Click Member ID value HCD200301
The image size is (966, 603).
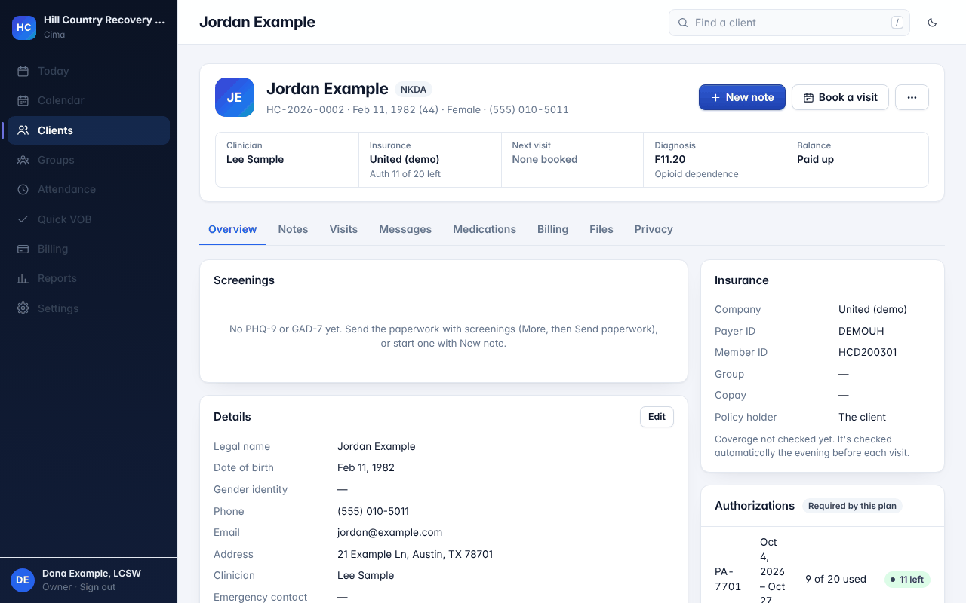click(x=868, y=352)
